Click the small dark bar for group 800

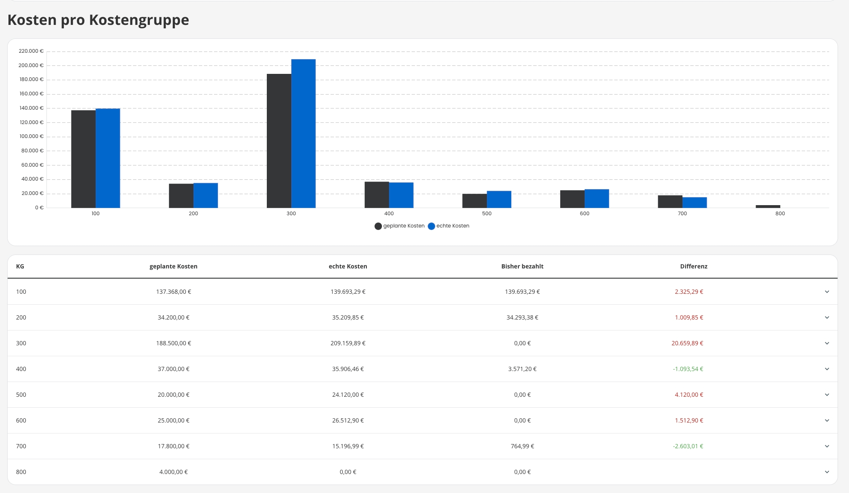768,206
